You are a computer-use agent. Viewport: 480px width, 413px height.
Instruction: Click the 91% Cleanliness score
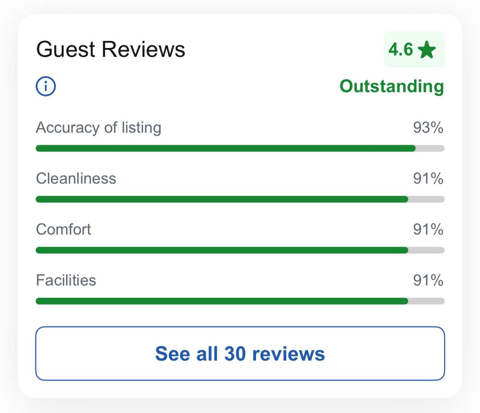(428, 178)
